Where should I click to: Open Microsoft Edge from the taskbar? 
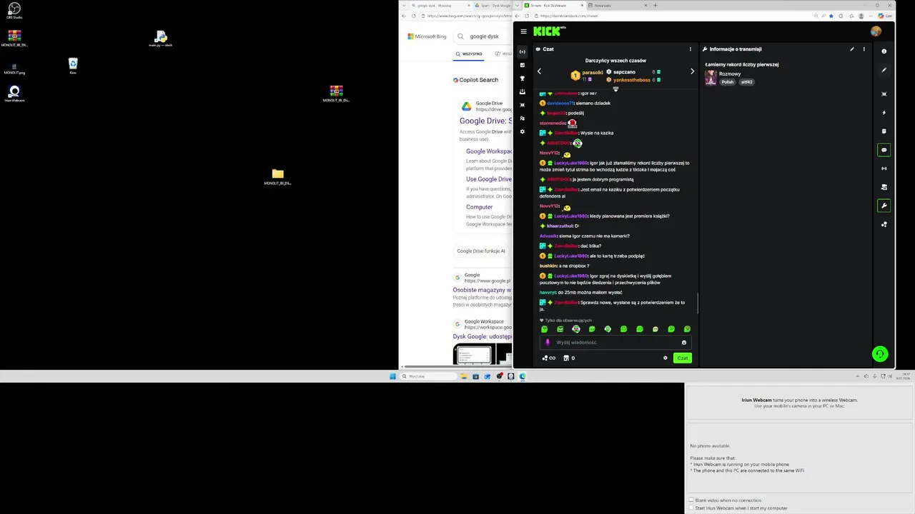(523, 376)
